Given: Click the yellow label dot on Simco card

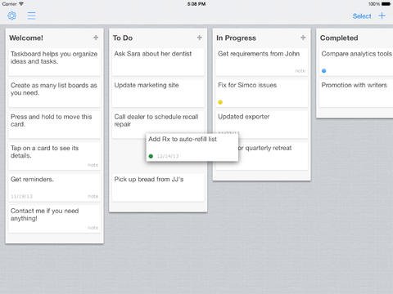Looking at the screenshot, I should [x=220, y=102].
